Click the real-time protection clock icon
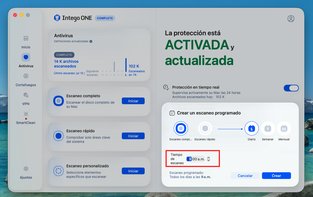 [166, 87]
